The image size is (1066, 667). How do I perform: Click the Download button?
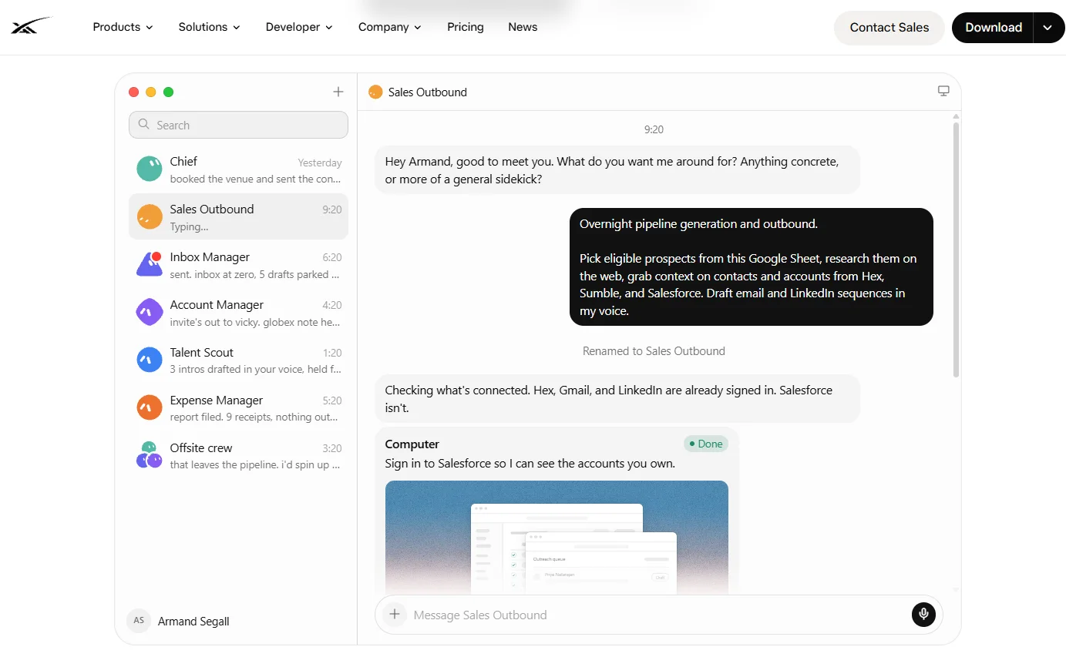(993, 27)
